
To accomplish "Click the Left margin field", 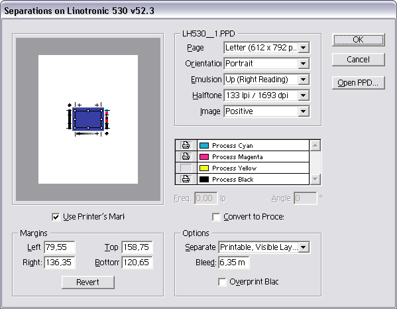I will [x=60, y=247].
